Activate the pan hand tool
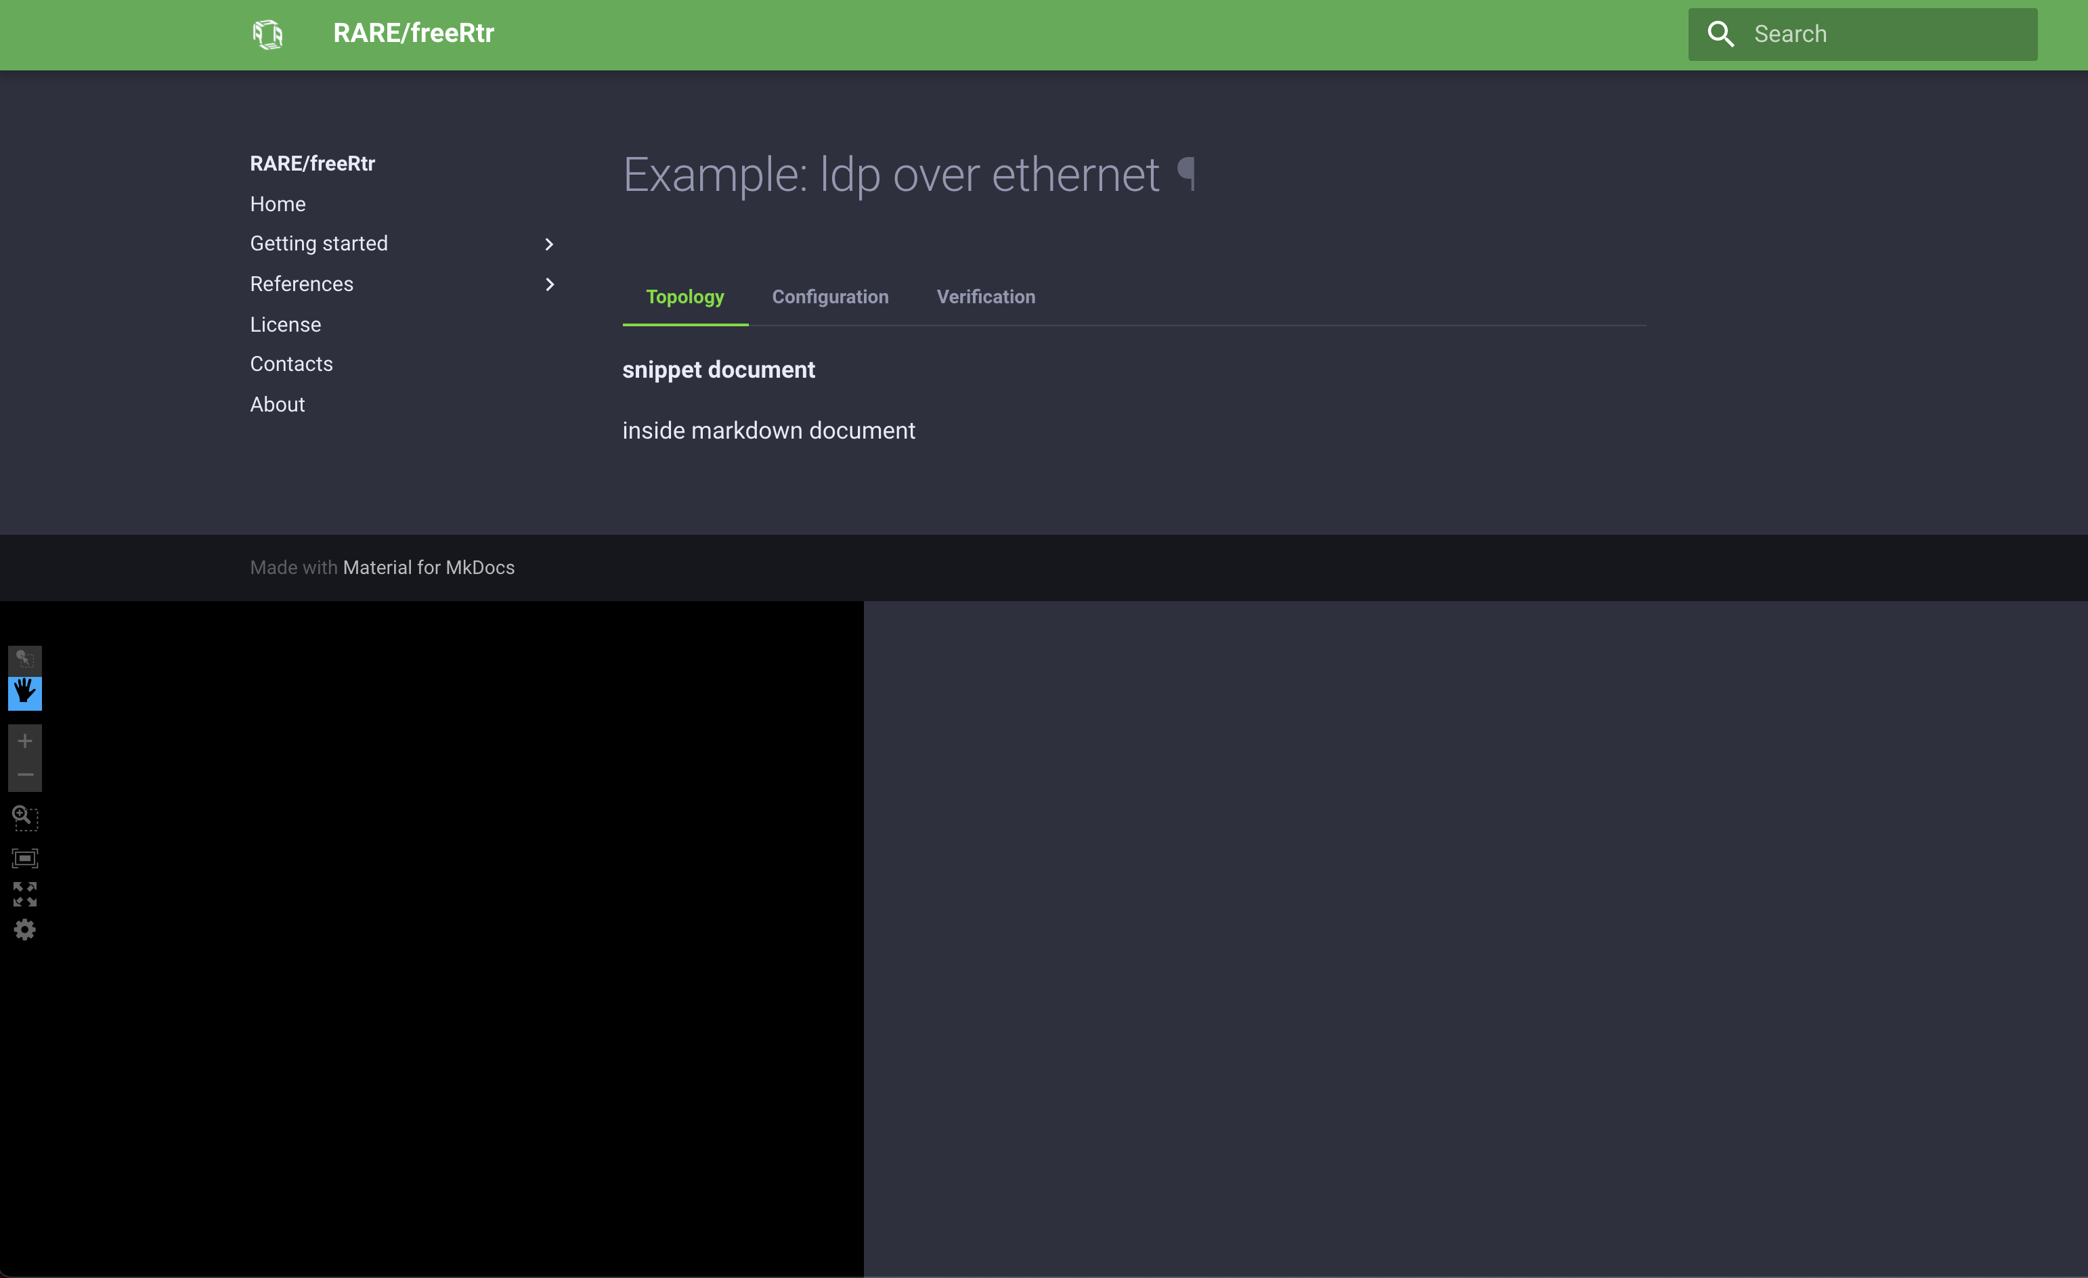 24,693
